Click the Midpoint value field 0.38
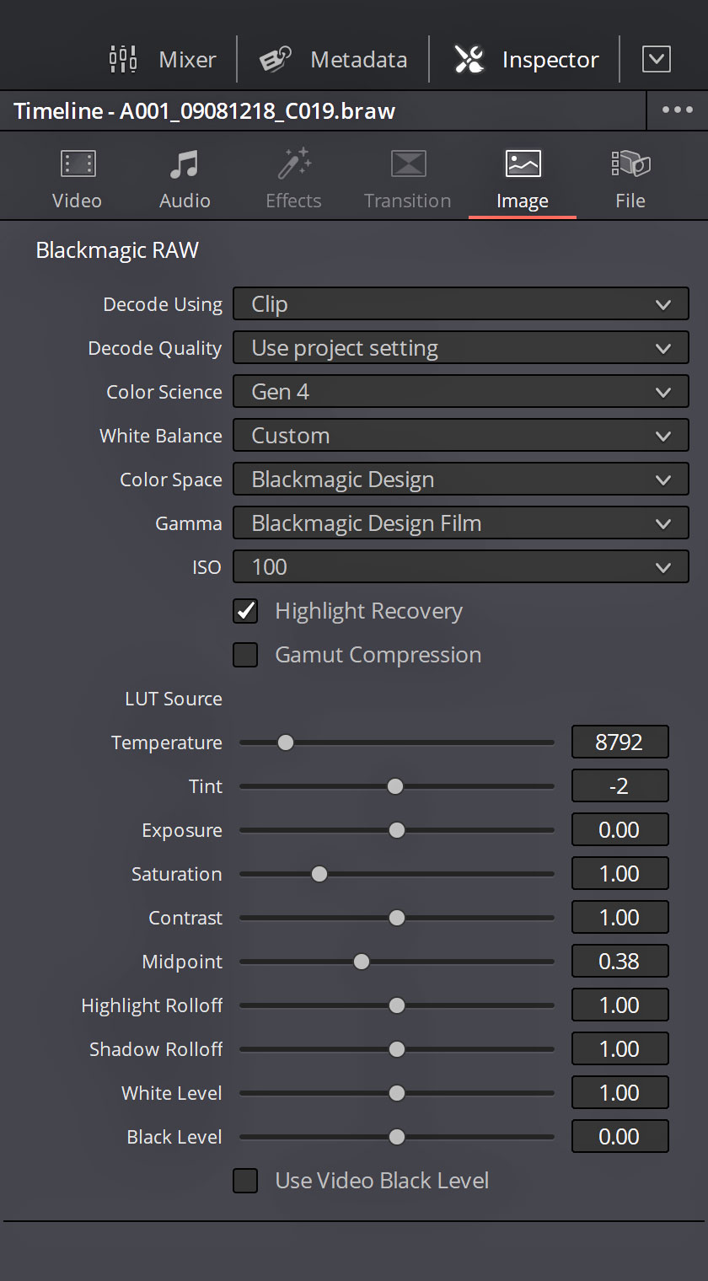The height and width of the screenshot is (1281, 708). 619,962
